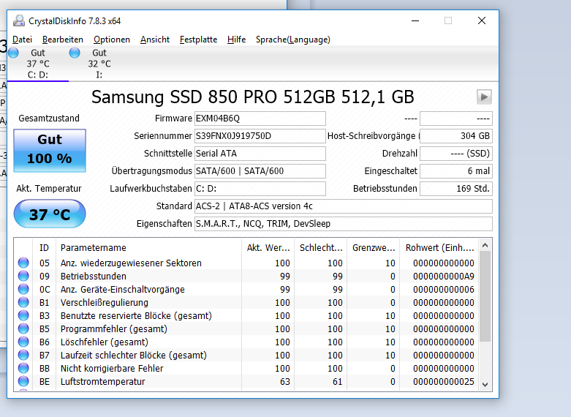Viewport: 571px width, 417px height.
Task: Click status icon for Verschleißregulierung row
Action: [23, 302]
